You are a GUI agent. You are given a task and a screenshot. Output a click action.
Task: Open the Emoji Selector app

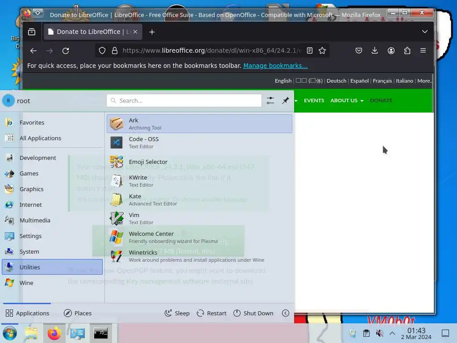(x=199, y=162)
